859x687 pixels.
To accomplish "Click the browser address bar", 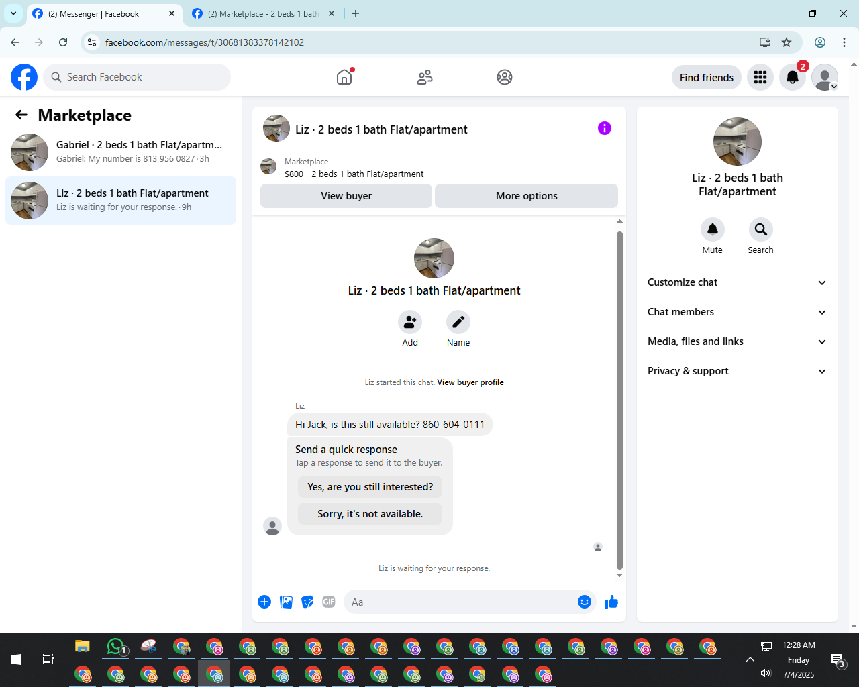I will click(429, 42).
